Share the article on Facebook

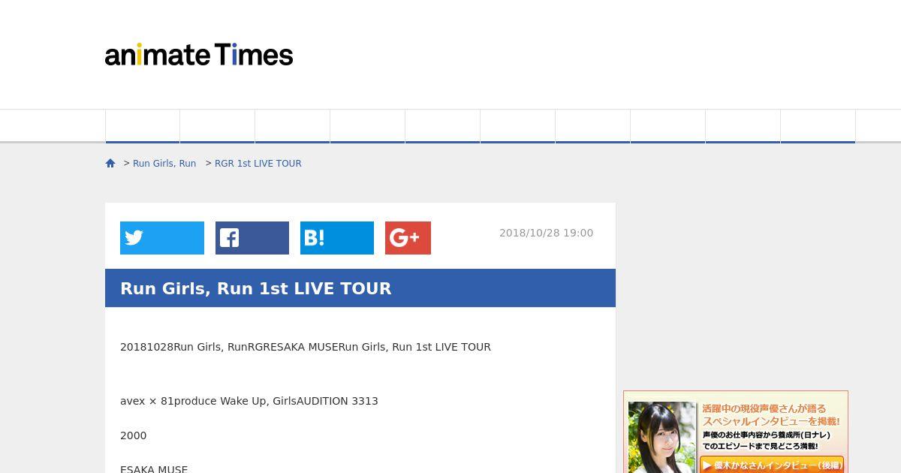click(252, 238)
